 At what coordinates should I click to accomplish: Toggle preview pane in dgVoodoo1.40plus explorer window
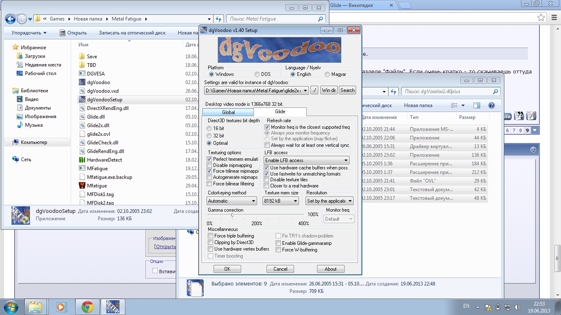tap(476, 105)
